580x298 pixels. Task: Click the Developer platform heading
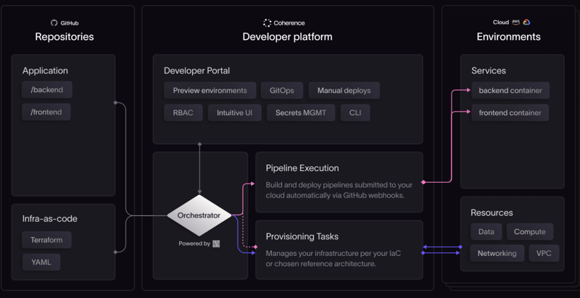(287, 37)
